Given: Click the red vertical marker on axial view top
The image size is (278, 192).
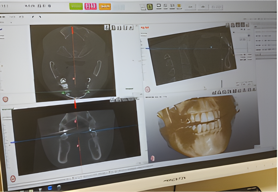Looking at the screenshot, I should coord(72,30).
